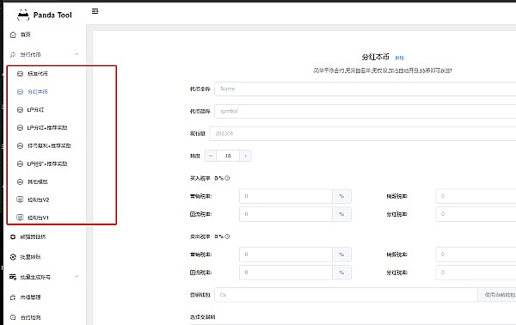Click the 回流税率 field under 卖出税率
Image resolution: width=516 pixels, height=325 pixels.
(x=286, y=273)
